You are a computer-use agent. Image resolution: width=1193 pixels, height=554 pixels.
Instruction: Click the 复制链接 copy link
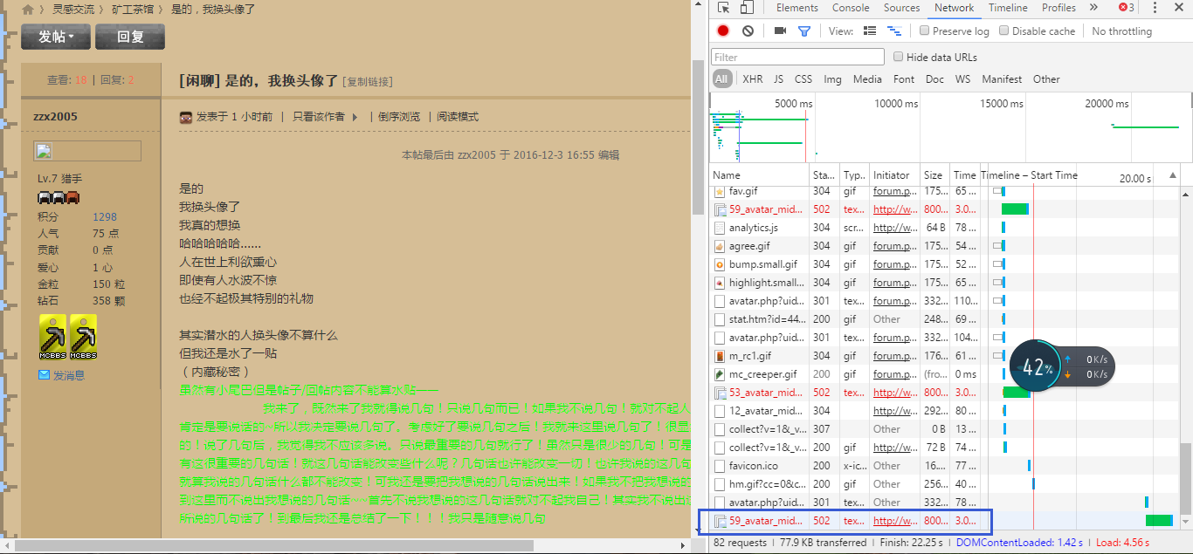click(369, 82)
